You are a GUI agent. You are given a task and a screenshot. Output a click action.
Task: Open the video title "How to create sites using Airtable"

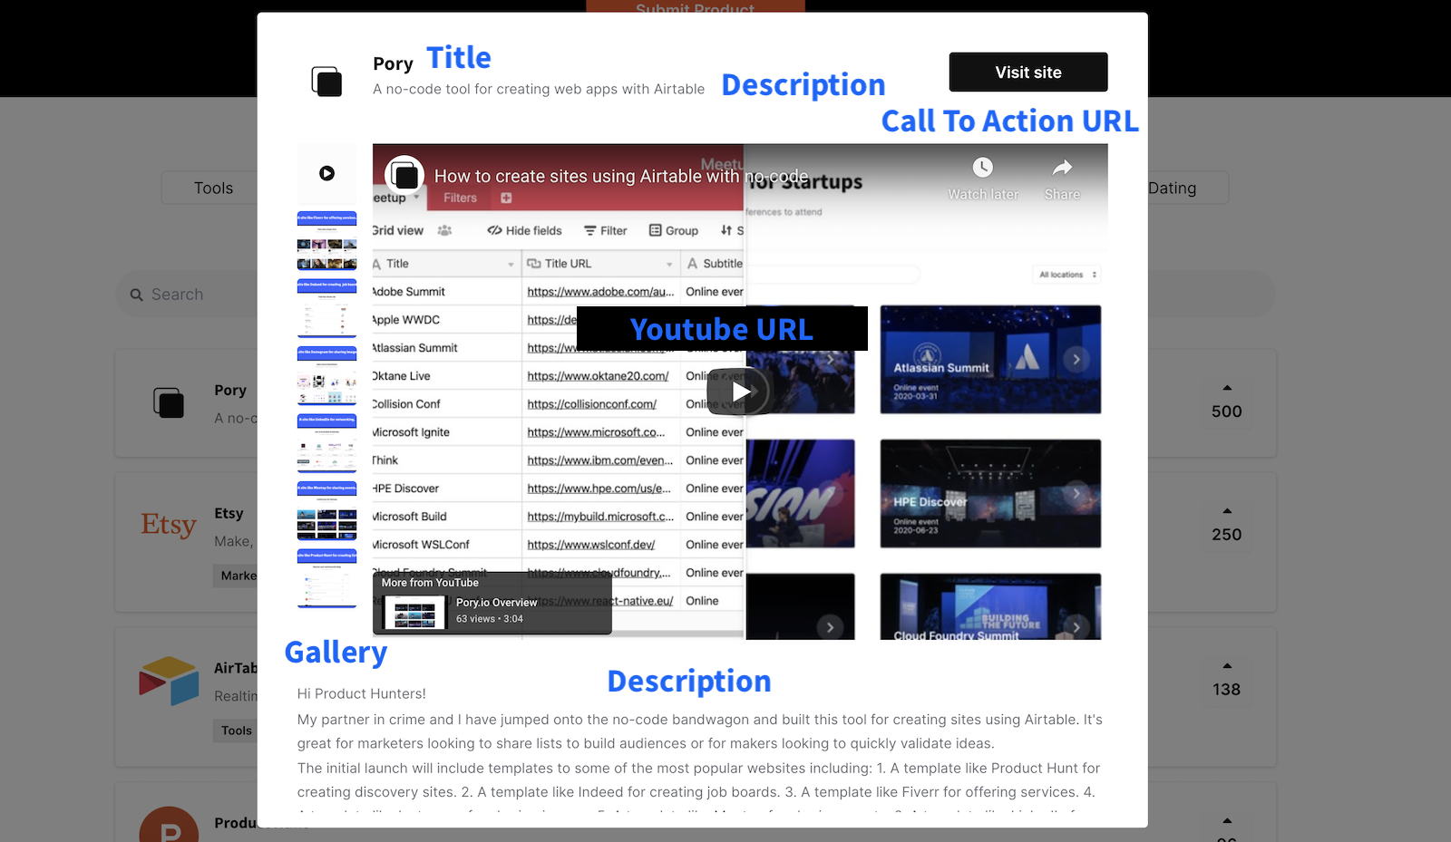click(x=621, y=176)
